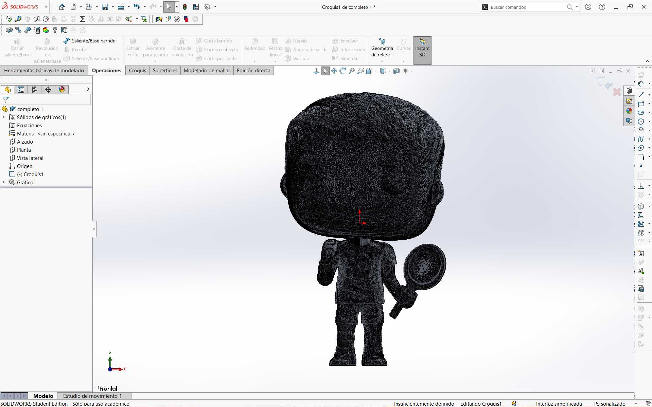Confirm and exit sketch corner icon
The image size is (652, 407).
pyautogui.click(x=604, y=84)
